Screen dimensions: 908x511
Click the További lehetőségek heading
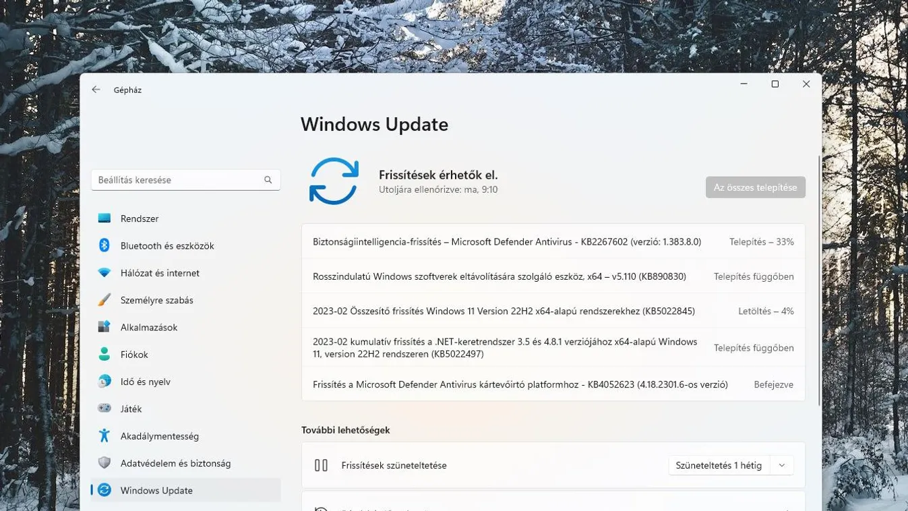click(345, 429)
